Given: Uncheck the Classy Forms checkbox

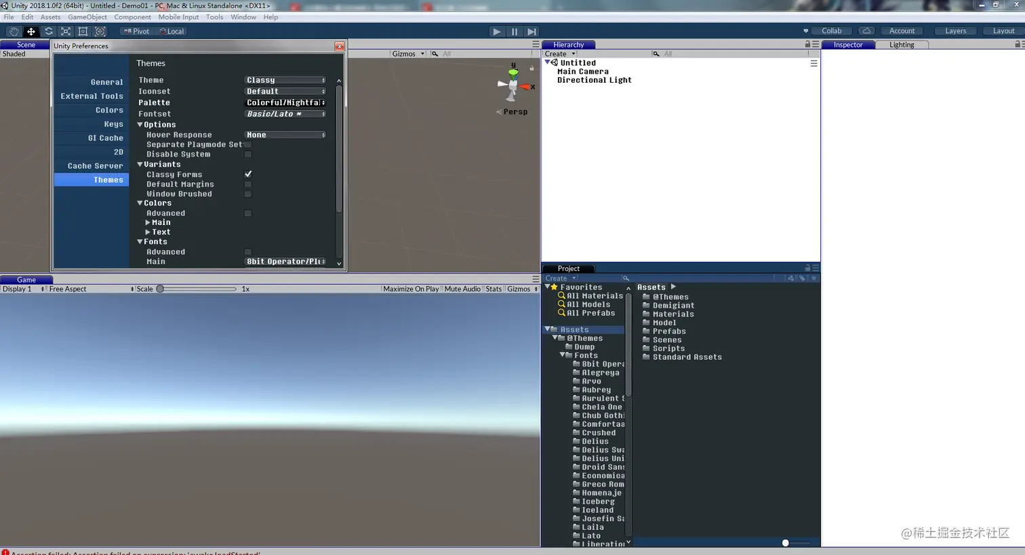Looking at the screenshot, I should point(248,174).
